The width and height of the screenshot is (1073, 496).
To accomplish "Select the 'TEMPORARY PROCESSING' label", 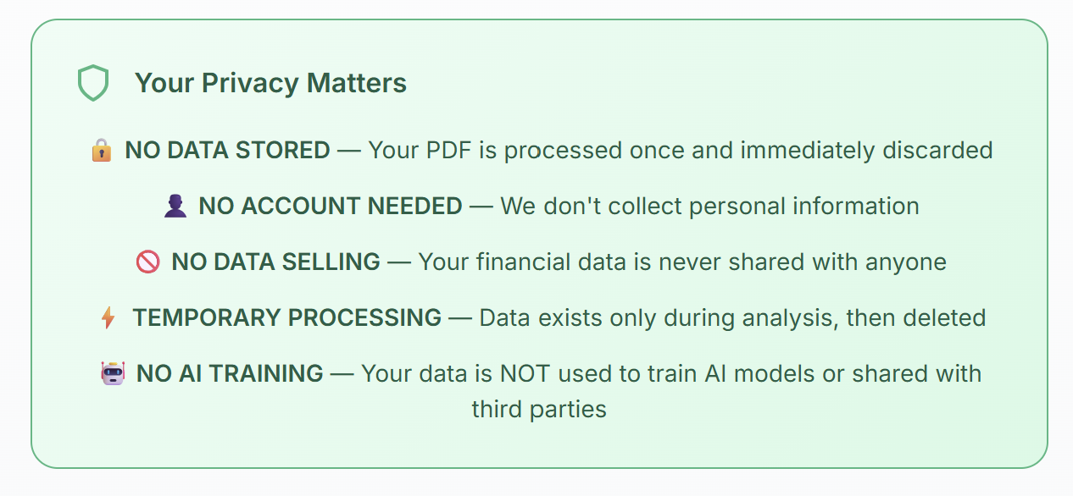I will pos(287,318).
